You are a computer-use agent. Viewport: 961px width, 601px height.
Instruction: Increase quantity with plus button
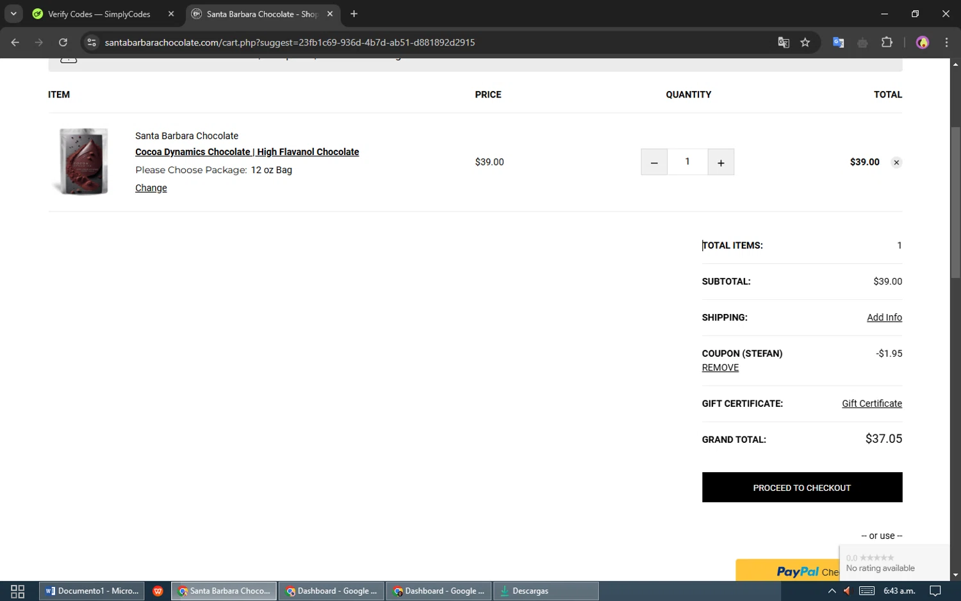coord(721,162)
